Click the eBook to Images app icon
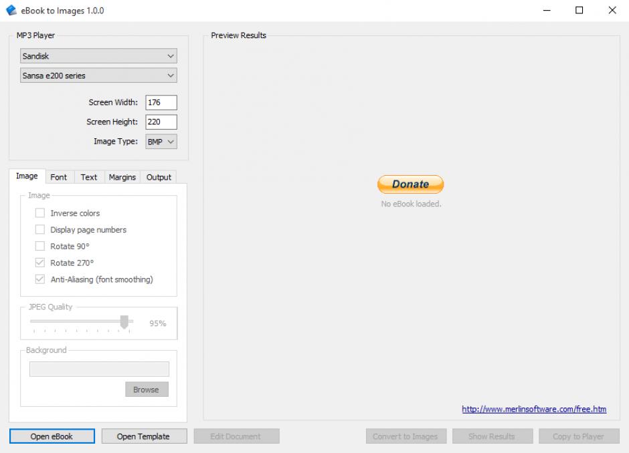Viewport: 629px width, 453px height. [11, 11]
